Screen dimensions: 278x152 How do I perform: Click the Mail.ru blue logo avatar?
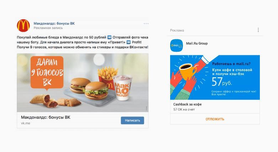tap(177, 45)
